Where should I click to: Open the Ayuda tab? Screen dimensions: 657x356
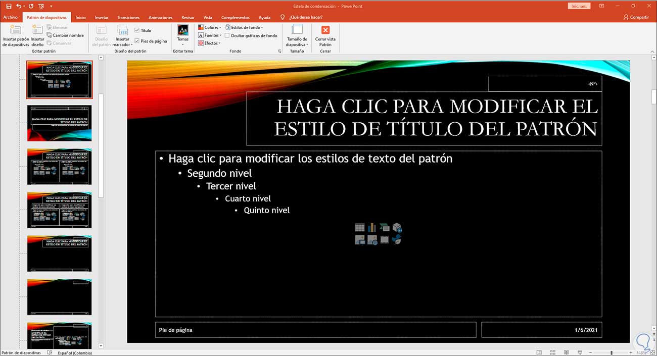265,17
